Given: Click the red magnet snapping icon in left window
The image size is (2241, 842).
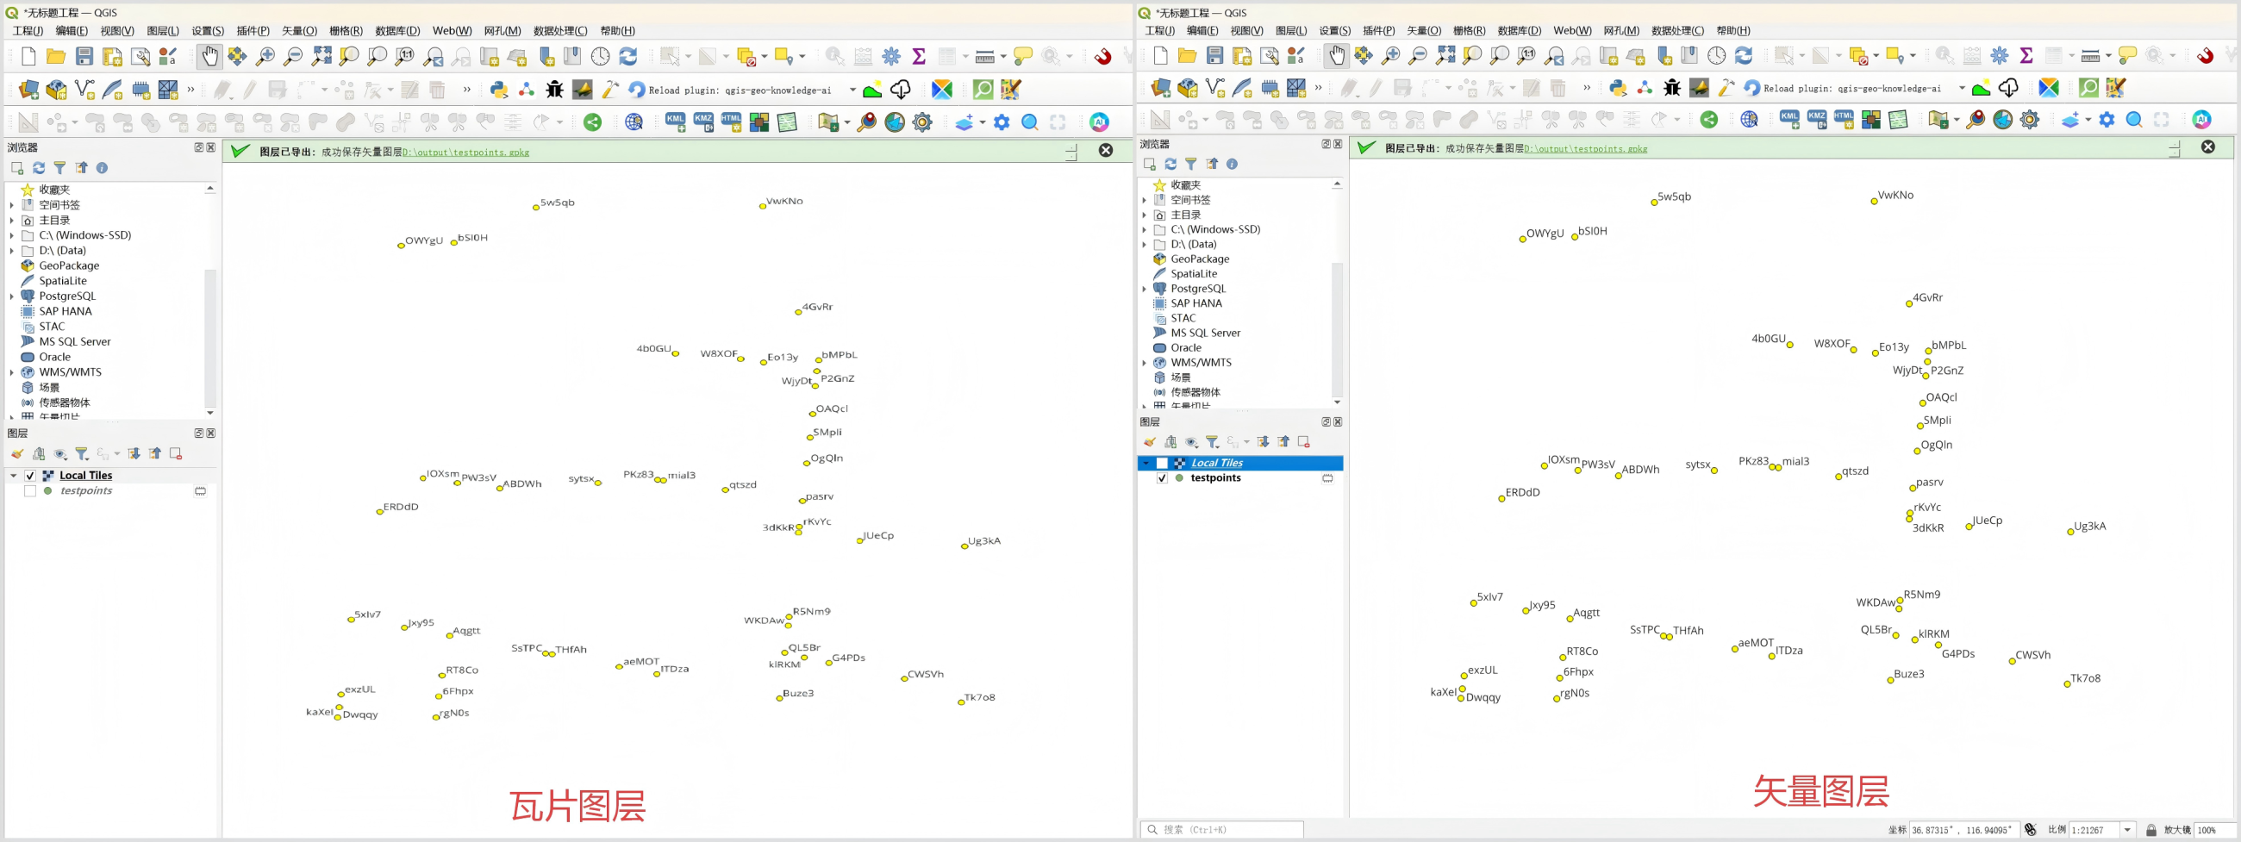Looking at the screenshot, I should pyautogui.click(x=1102, y=57).
